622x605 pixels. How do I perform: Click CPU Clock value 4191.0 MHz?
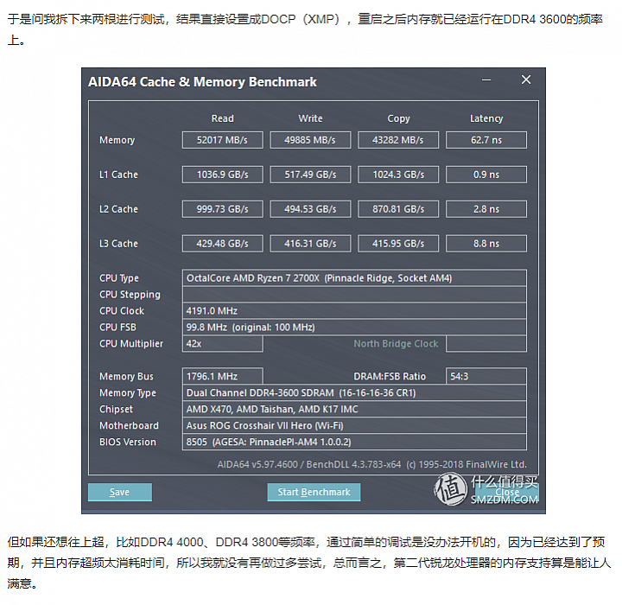click(355, 311)
